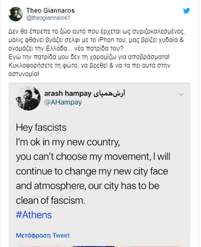Viewport: 201px width, 247px height.
Task: Open the @AHampay handle link
Action: [63, 102]
